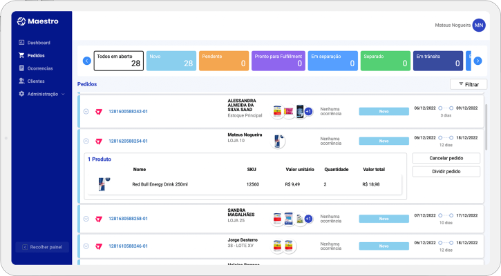Open the Filtrar filter button
Image resolution: width=501 pixels, height=276 pixels.
[468, 84]
